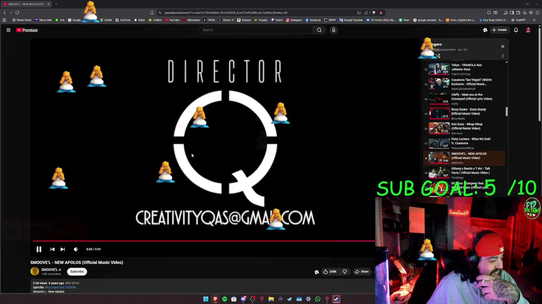
Task: Pause the video with the pause button
Action: [x=39, y=249]
